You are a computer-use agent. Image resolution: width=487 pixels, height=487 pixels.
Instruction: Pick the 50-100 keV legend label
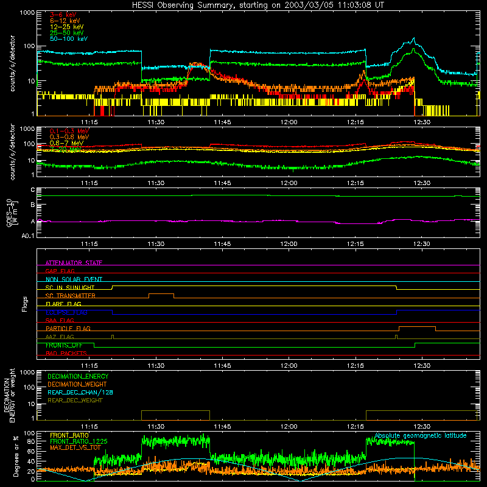69,39
